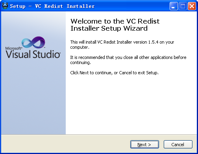Click the version number 1.5.4
This screenshot has height=154, width=198.
point(153,42)
